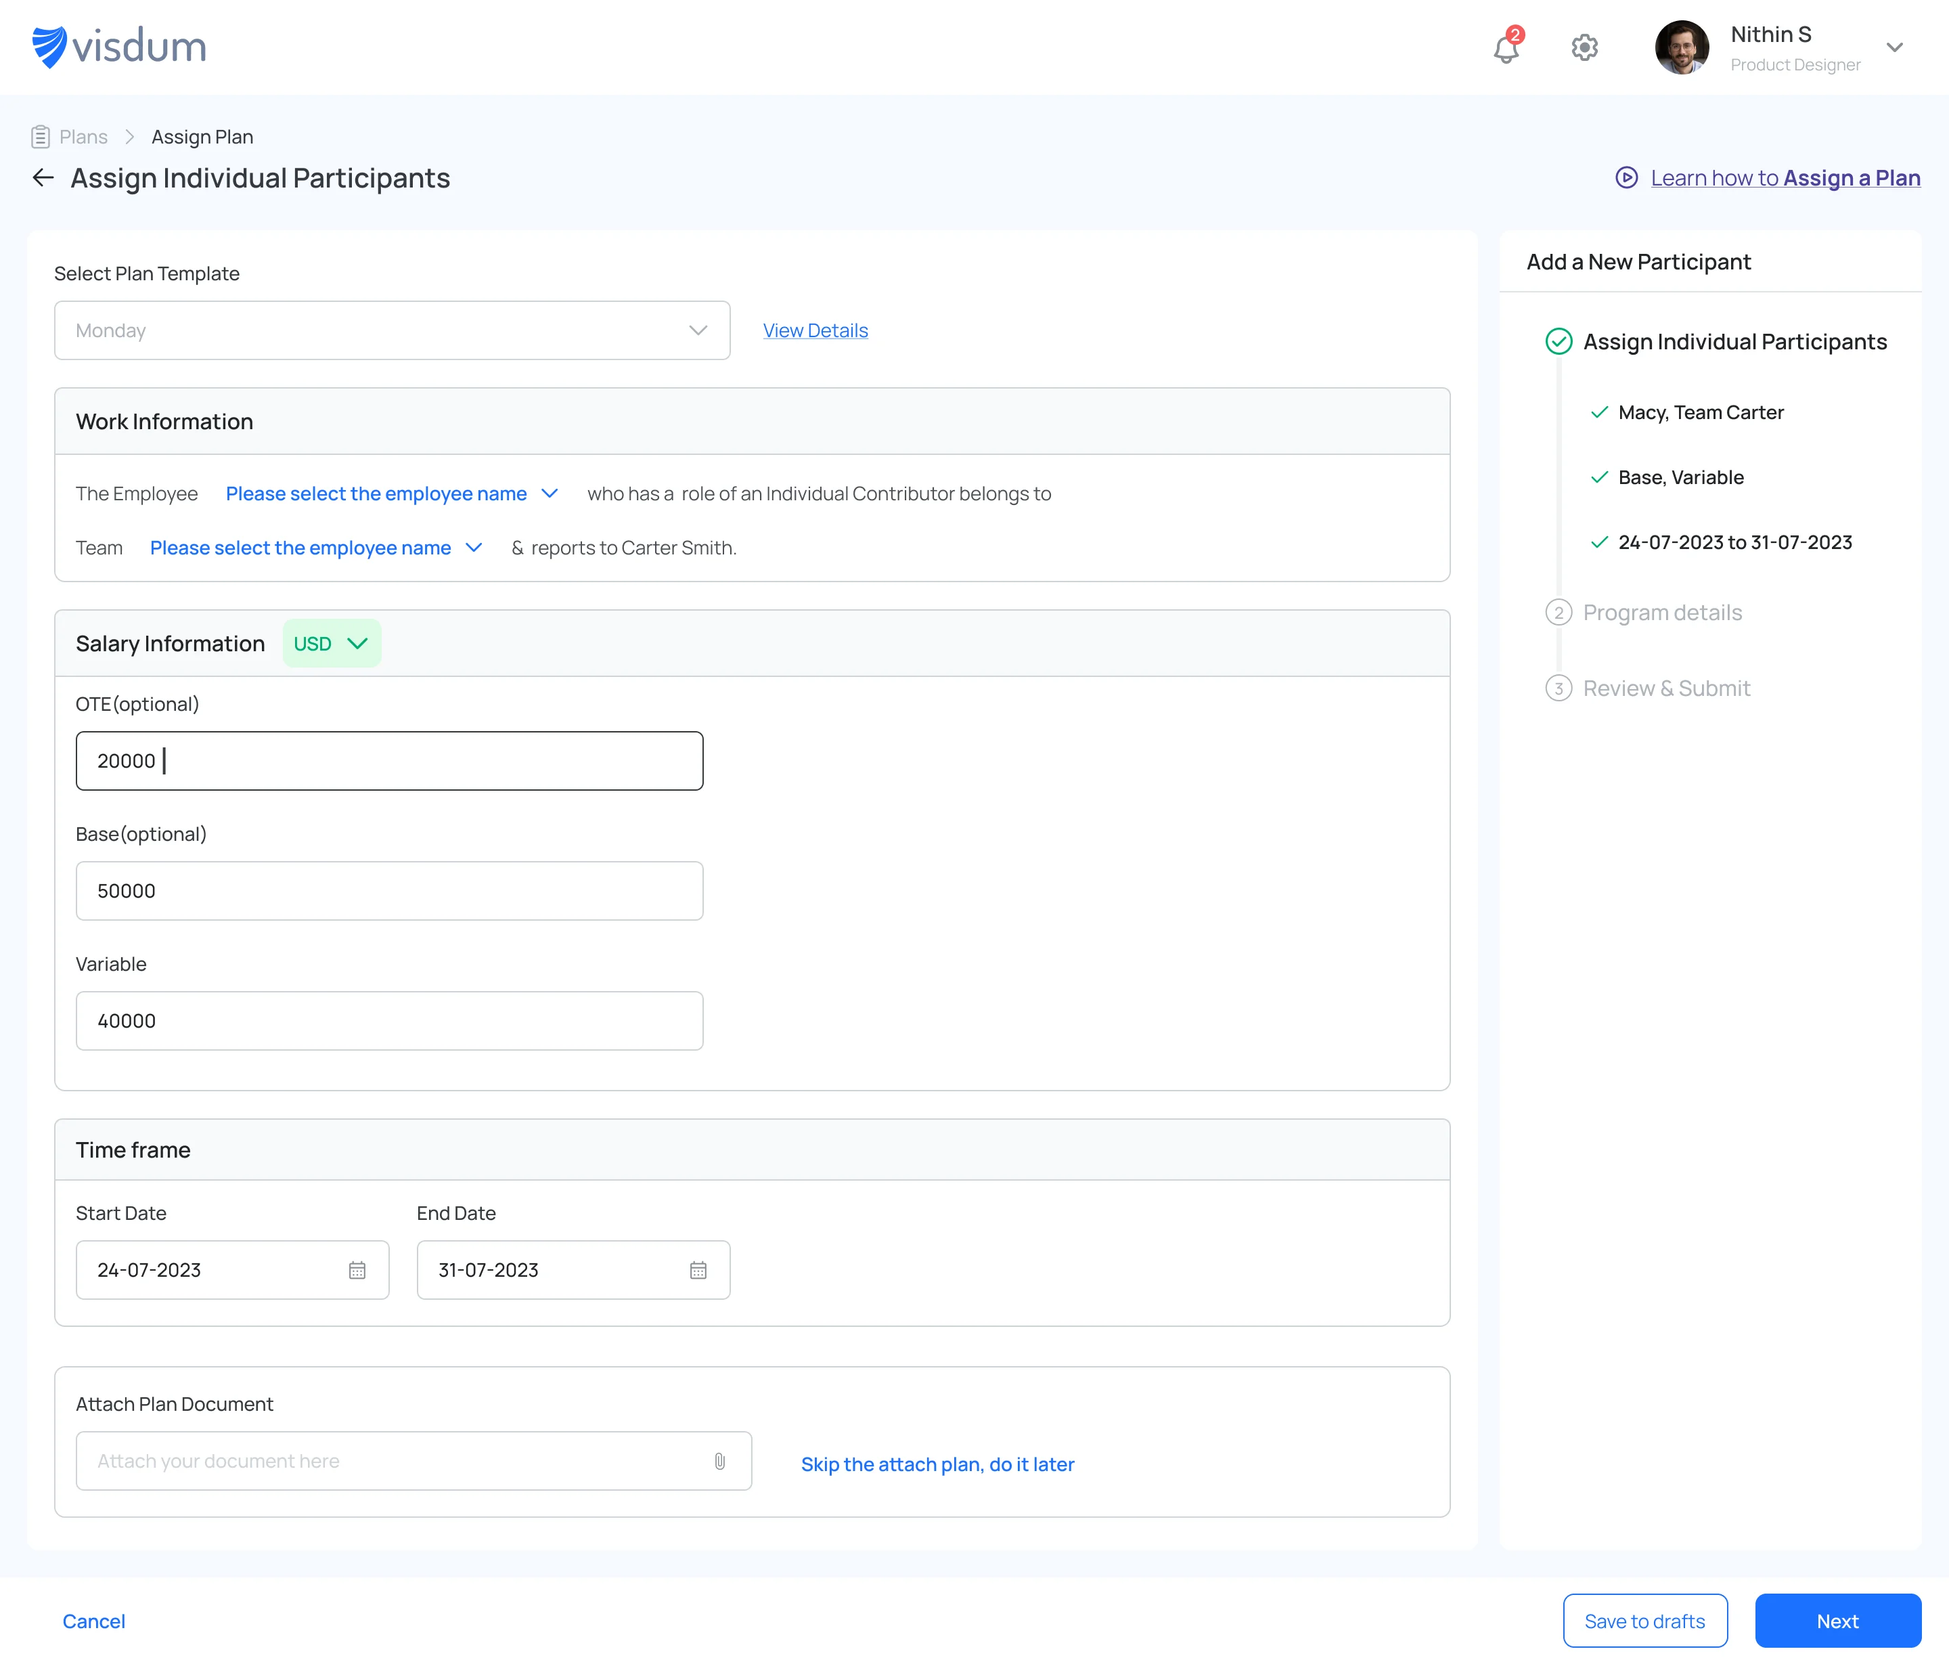Click the visdum logo

coord(118,47)
